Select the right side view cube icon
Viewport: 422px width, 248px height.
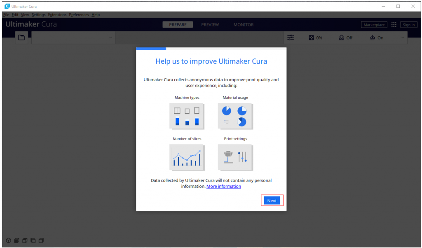[41, 241]
